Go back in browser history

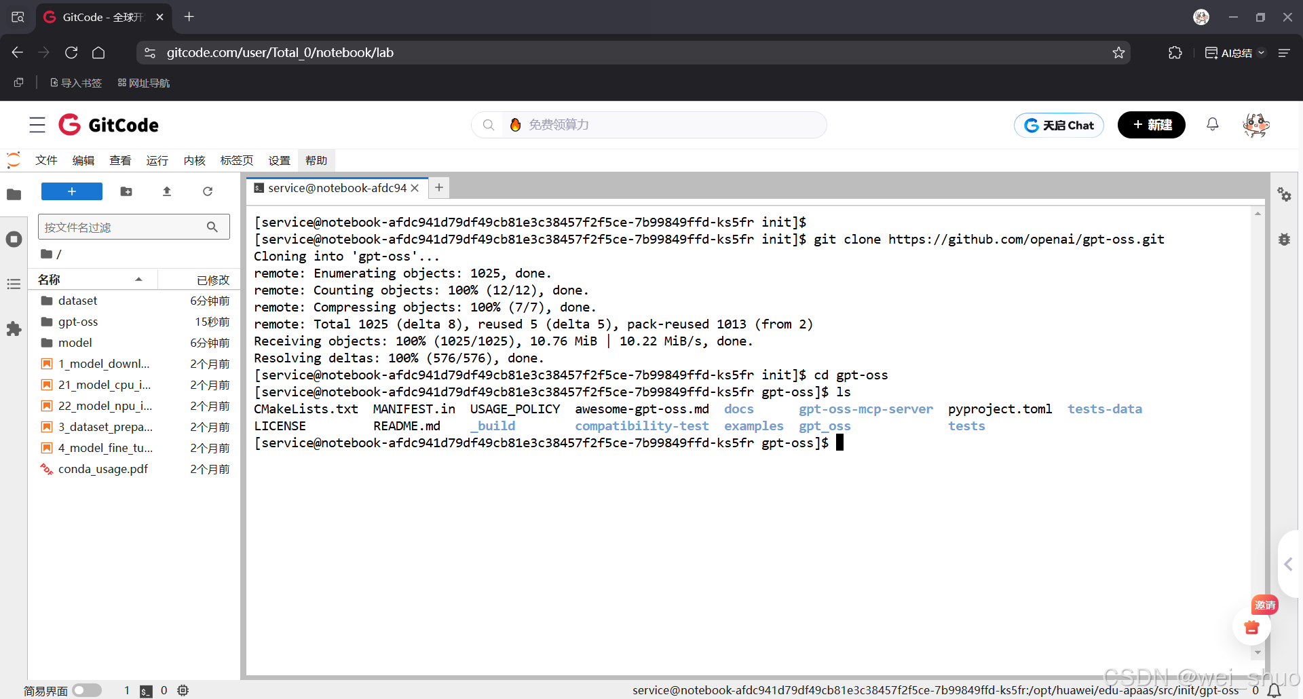point(18,52)
